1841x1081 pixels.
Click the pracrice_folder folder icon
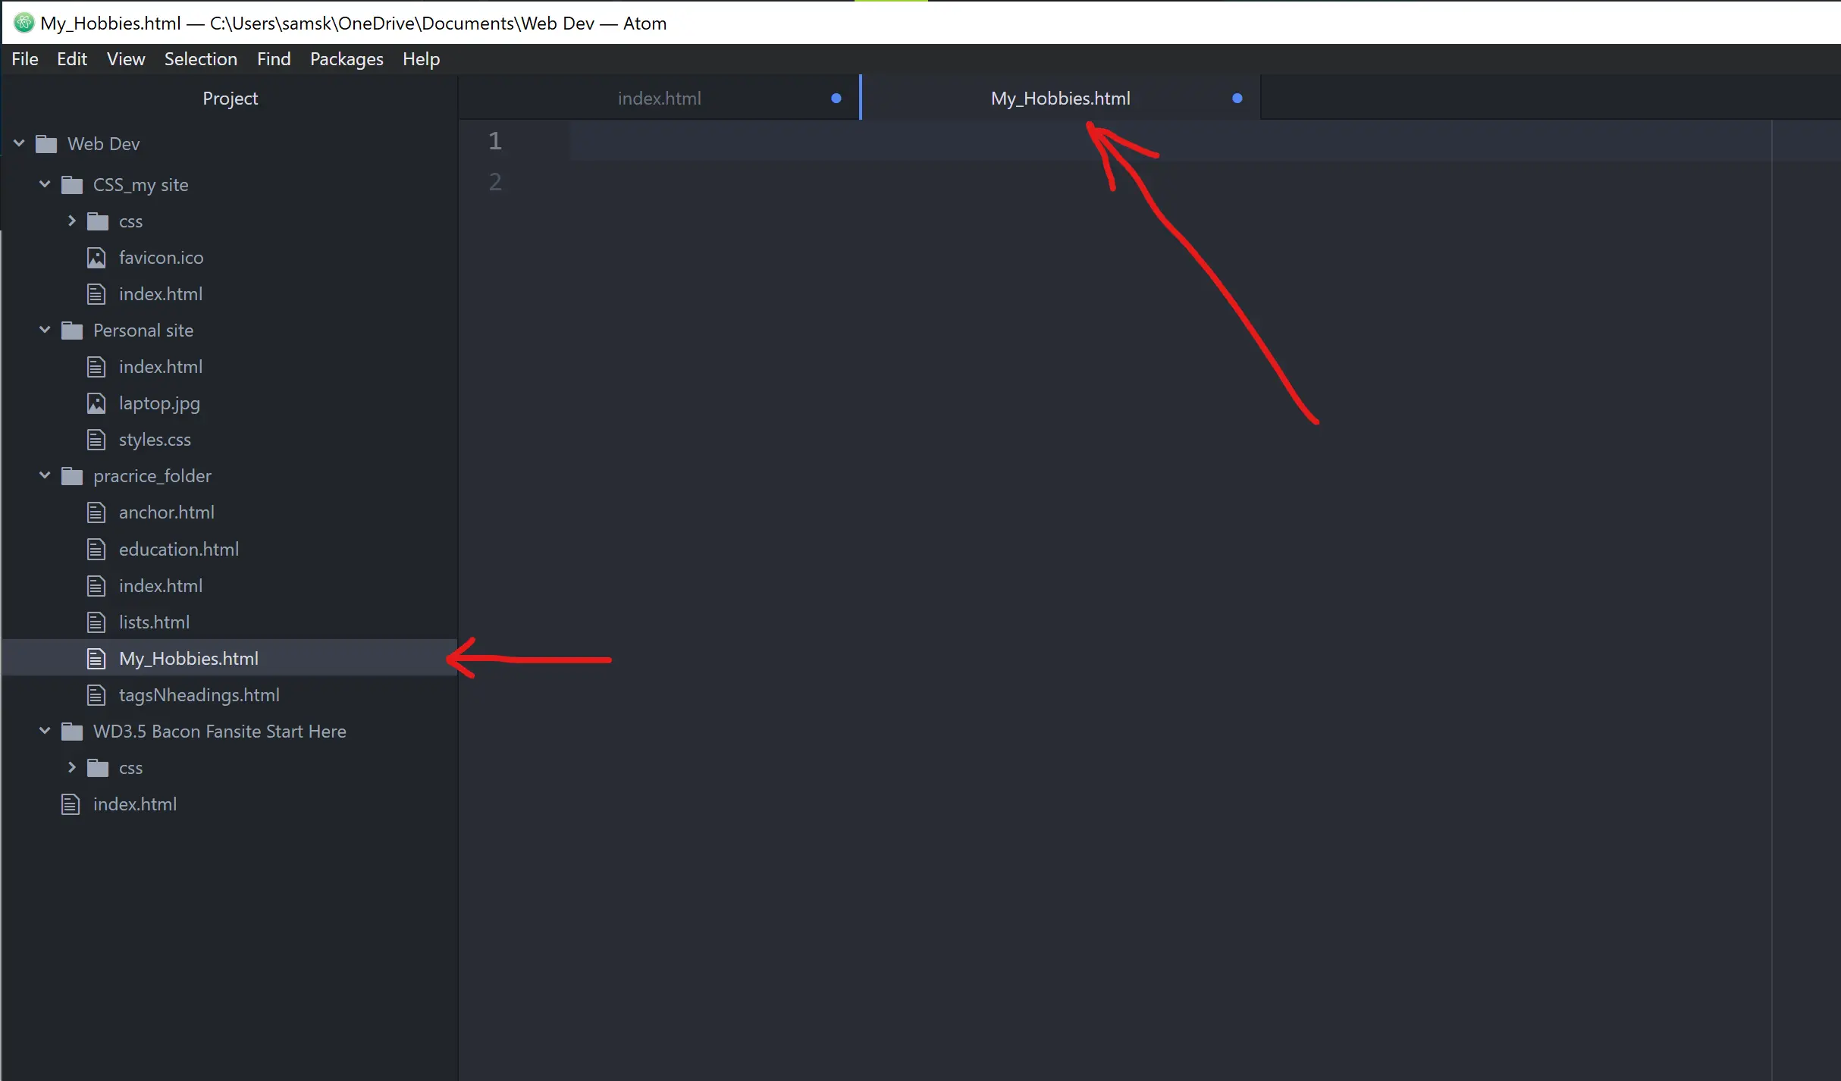coord(72,476)
